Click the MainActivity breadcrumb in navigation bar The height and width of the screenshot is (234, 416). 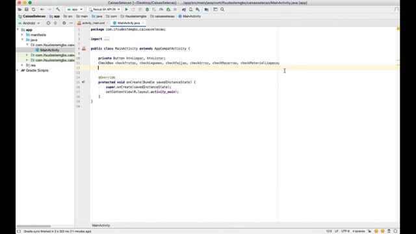pos(189,16)
